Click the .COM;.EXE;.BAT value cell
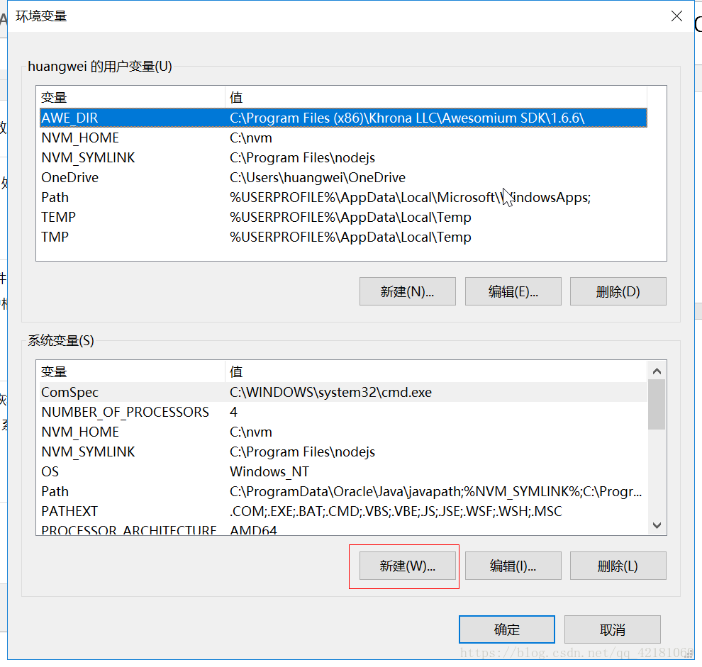The width and height of the screenshot is (702, 667). 396,511
